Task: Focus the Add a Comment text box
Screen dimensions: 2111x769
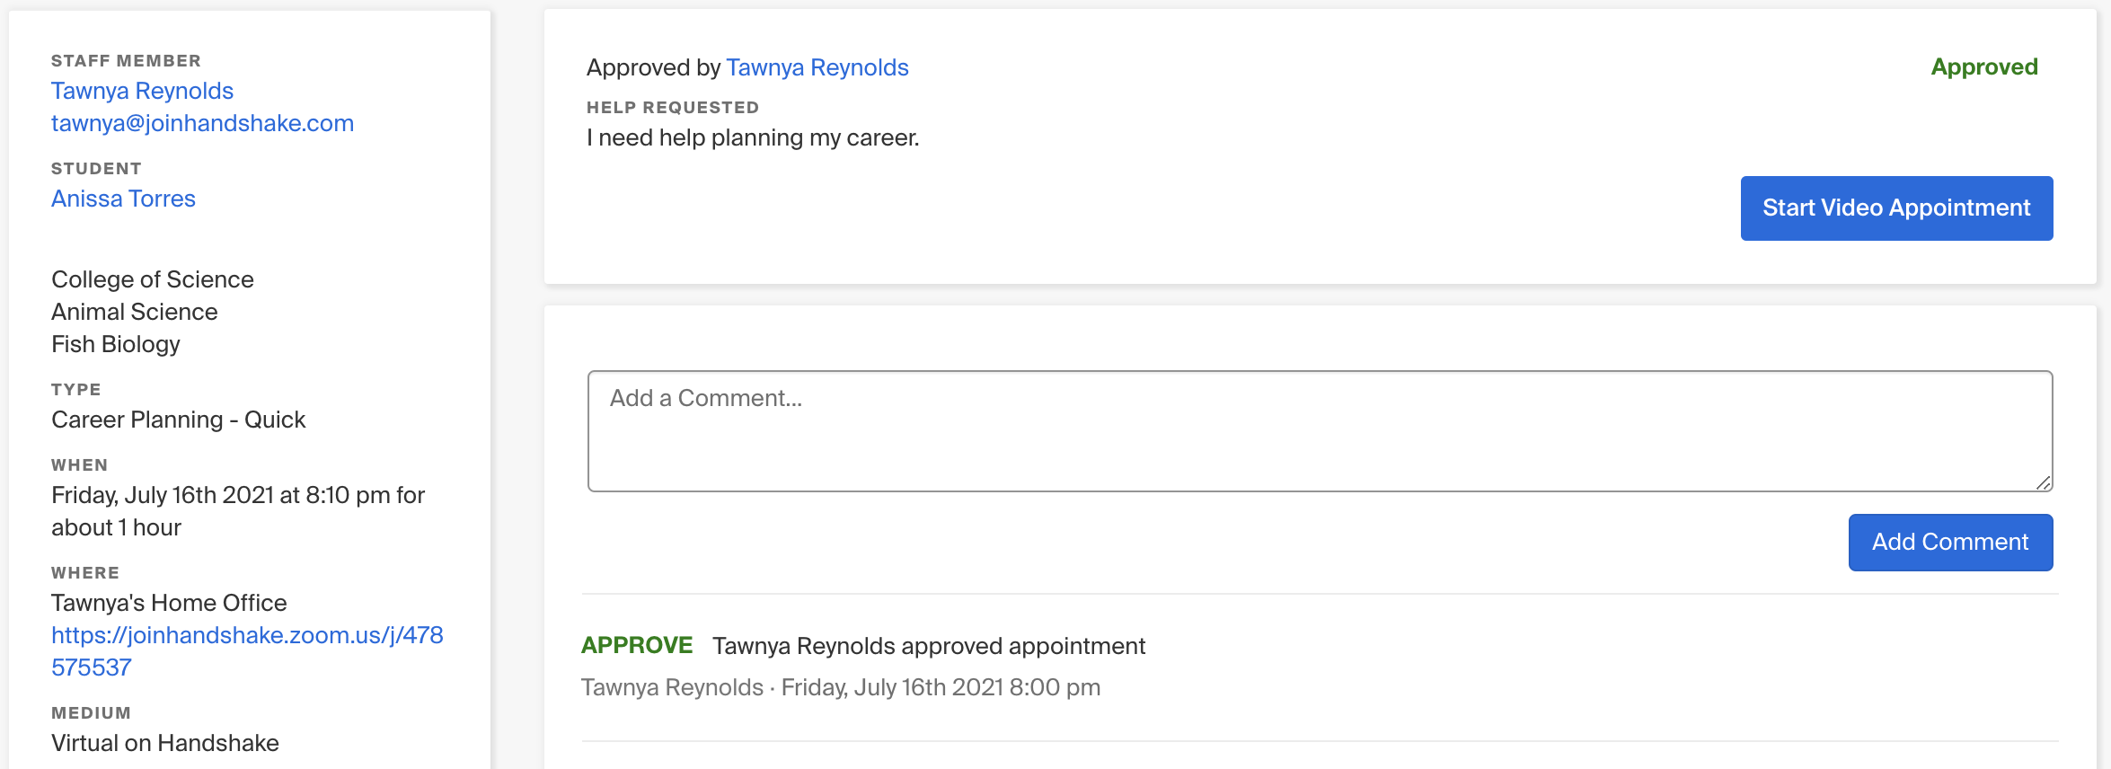Action: point(1319,431)
